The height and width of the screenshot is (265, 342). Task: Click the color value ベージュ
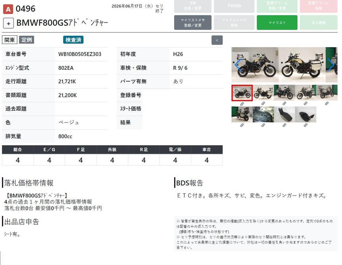pyautogui.click(x=69, y=123)
